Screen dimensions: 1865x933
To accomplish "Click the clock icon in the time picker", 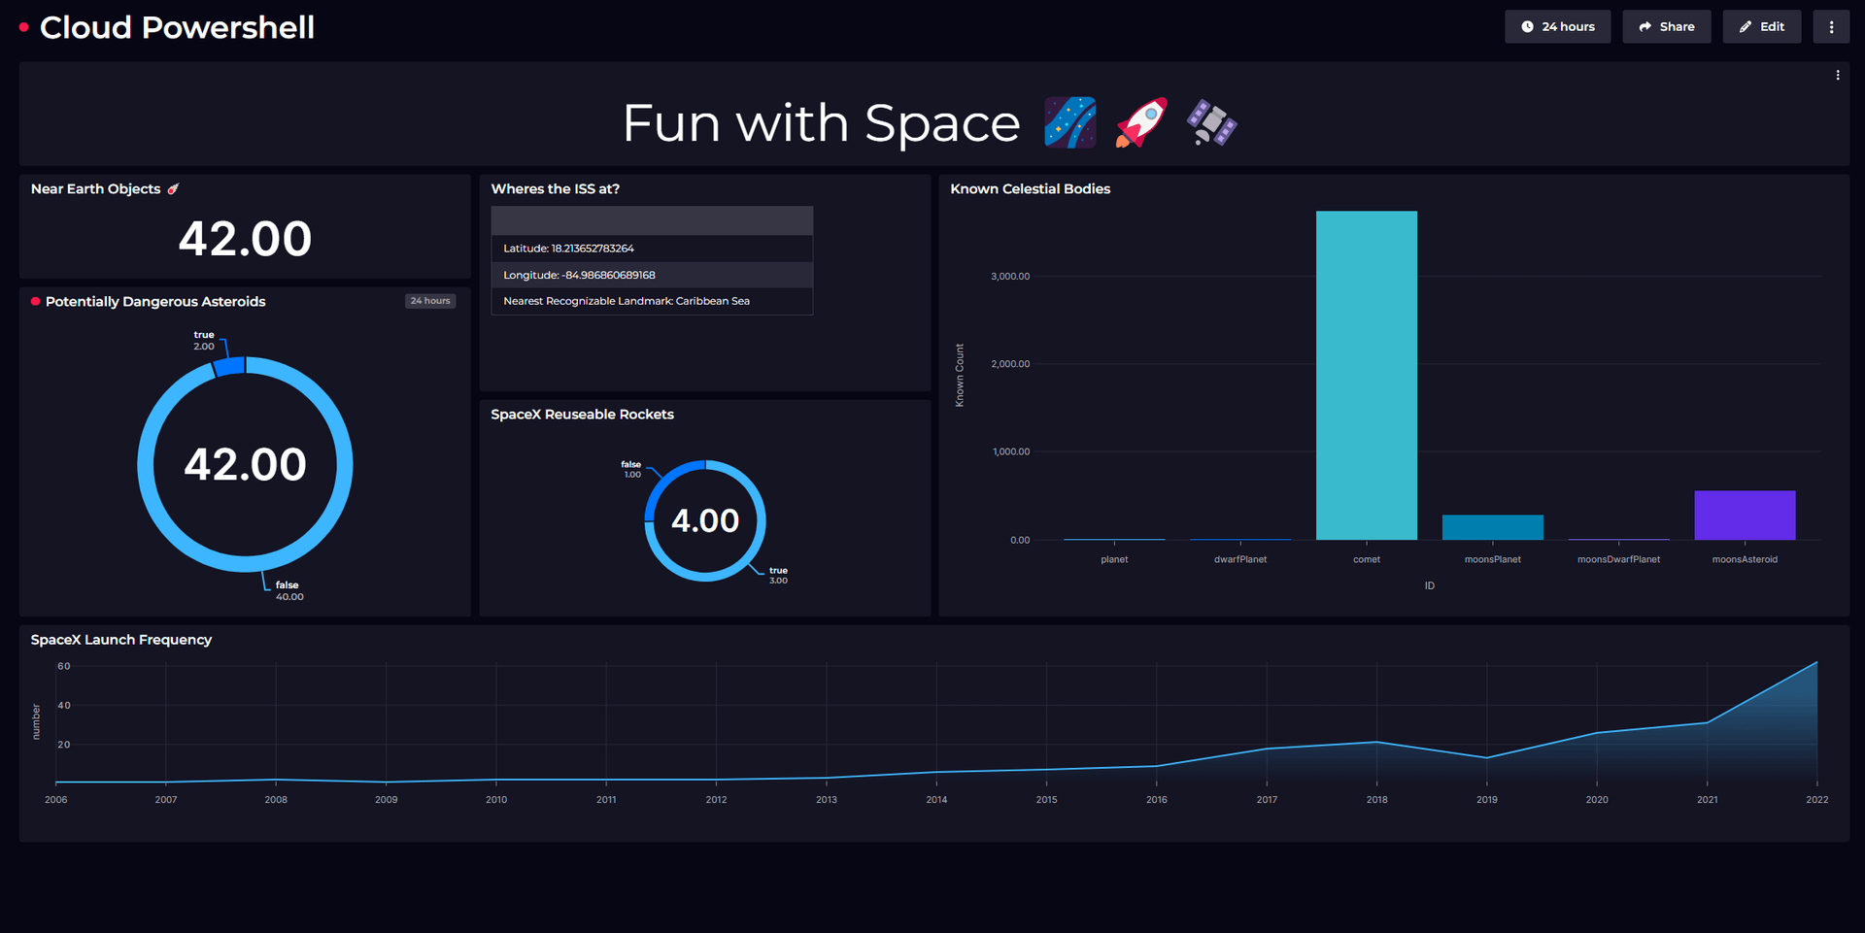I will (1526, 26).
